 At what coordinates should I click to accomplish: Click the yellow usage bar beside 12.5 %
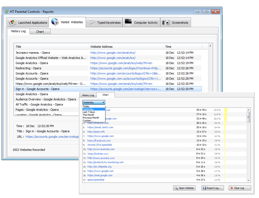pos(226,110)
